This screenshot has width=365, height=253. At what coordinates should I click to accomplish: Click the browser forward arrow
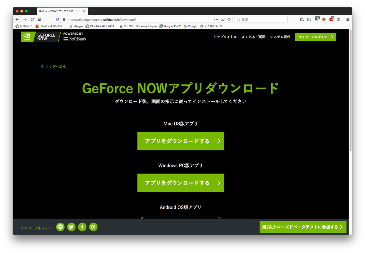point(25,19)
